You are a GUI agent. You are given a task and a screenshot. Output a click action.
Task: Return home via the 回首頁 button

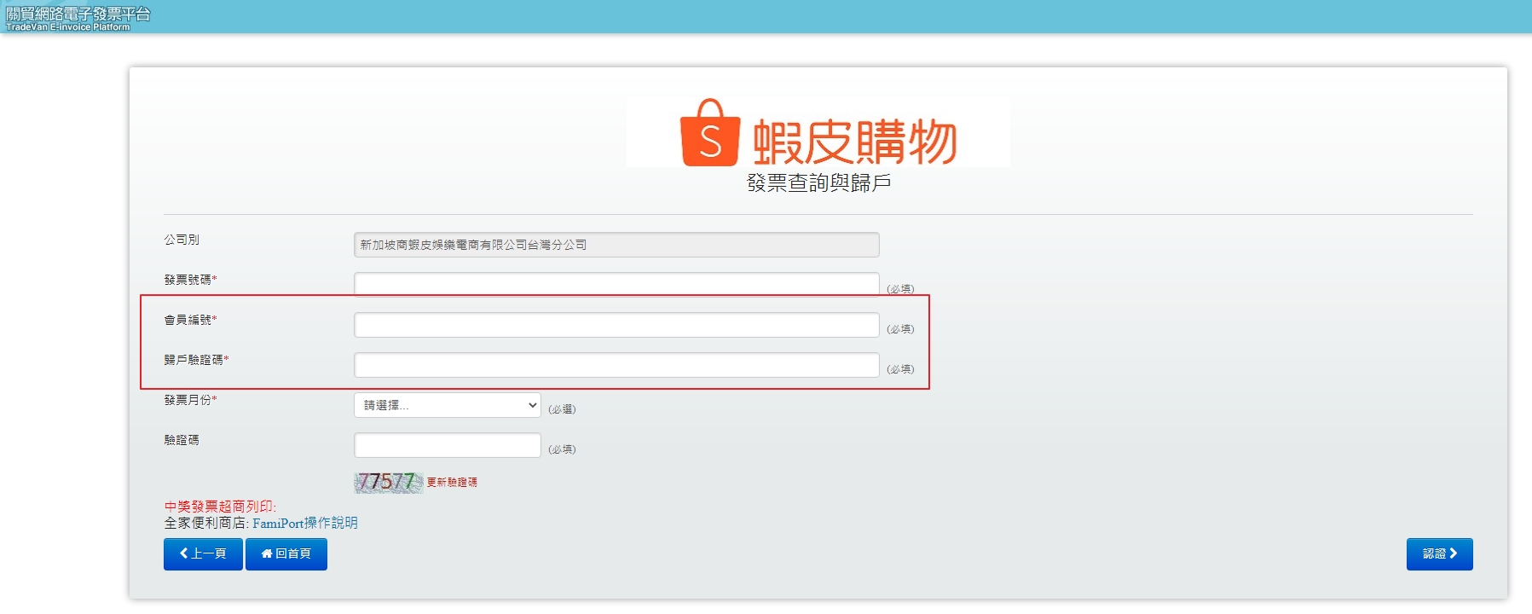pos(286,553)
